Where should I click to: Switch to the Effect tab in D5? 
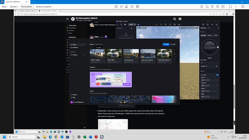click(209, 28)
